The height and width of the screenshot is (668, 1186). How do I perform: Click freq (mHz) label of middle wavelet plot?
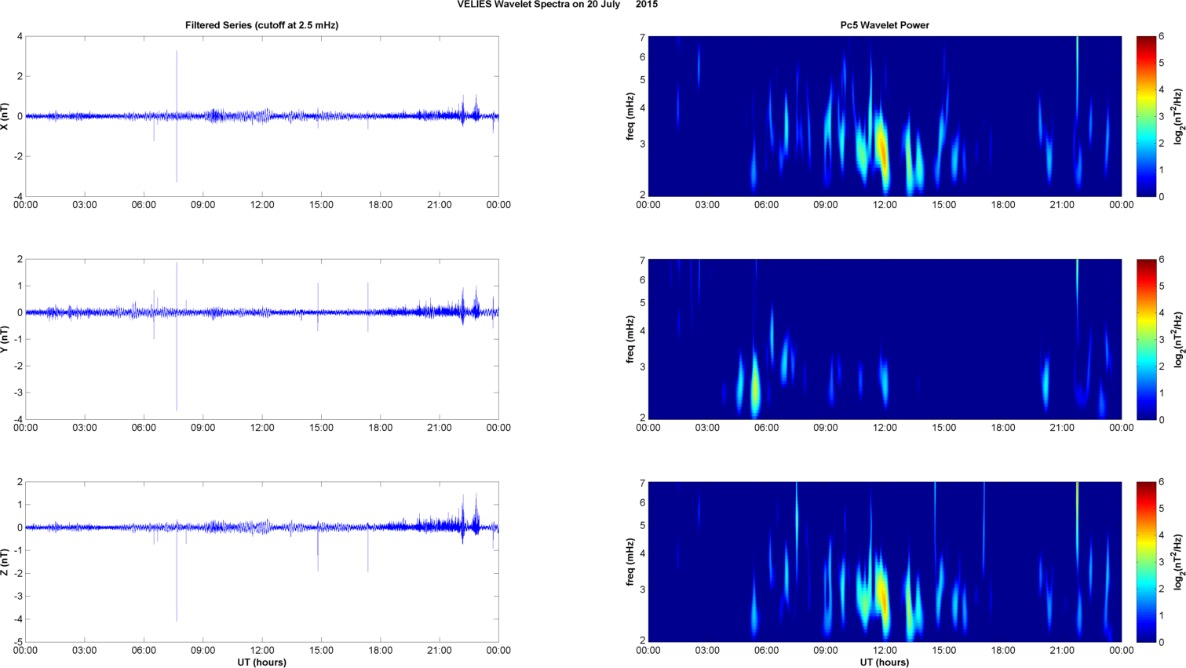pyautogui.click(x=630, y=339)
